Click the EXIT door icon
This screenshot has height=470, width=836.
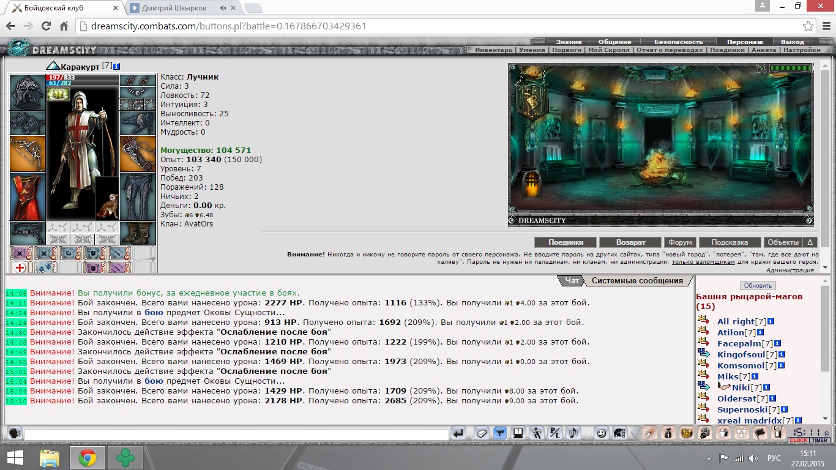point(778,433)
